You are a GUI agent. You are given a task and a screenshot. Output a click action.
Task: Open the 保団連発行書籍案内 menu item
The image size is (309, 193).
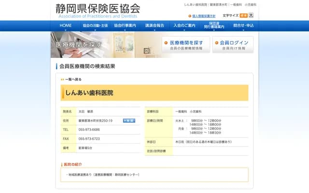pyautogui.click(x=214, y=26)
